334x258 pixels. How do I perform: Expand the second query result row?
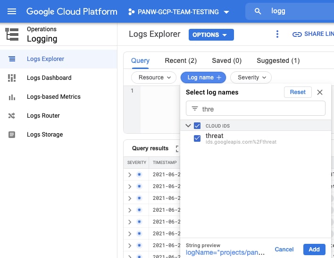130,187
